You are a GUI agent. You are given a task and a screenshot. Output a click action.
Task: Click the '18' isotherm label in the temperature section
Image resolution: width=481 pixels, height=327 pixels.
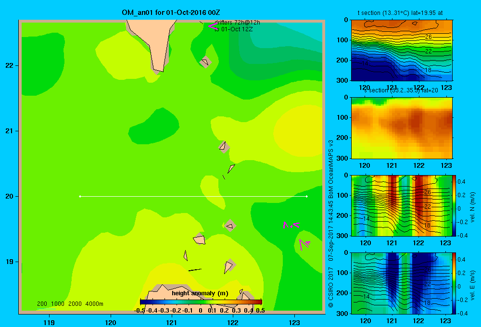(428, 70)
